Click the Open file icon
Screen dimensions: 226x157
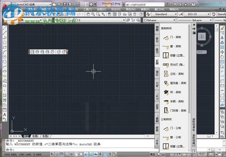[60, 4]
